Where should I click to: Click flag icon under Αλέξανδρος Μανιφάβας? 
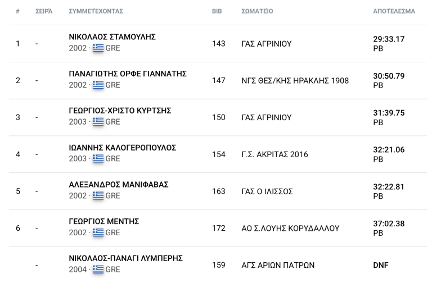click(98, 196)
